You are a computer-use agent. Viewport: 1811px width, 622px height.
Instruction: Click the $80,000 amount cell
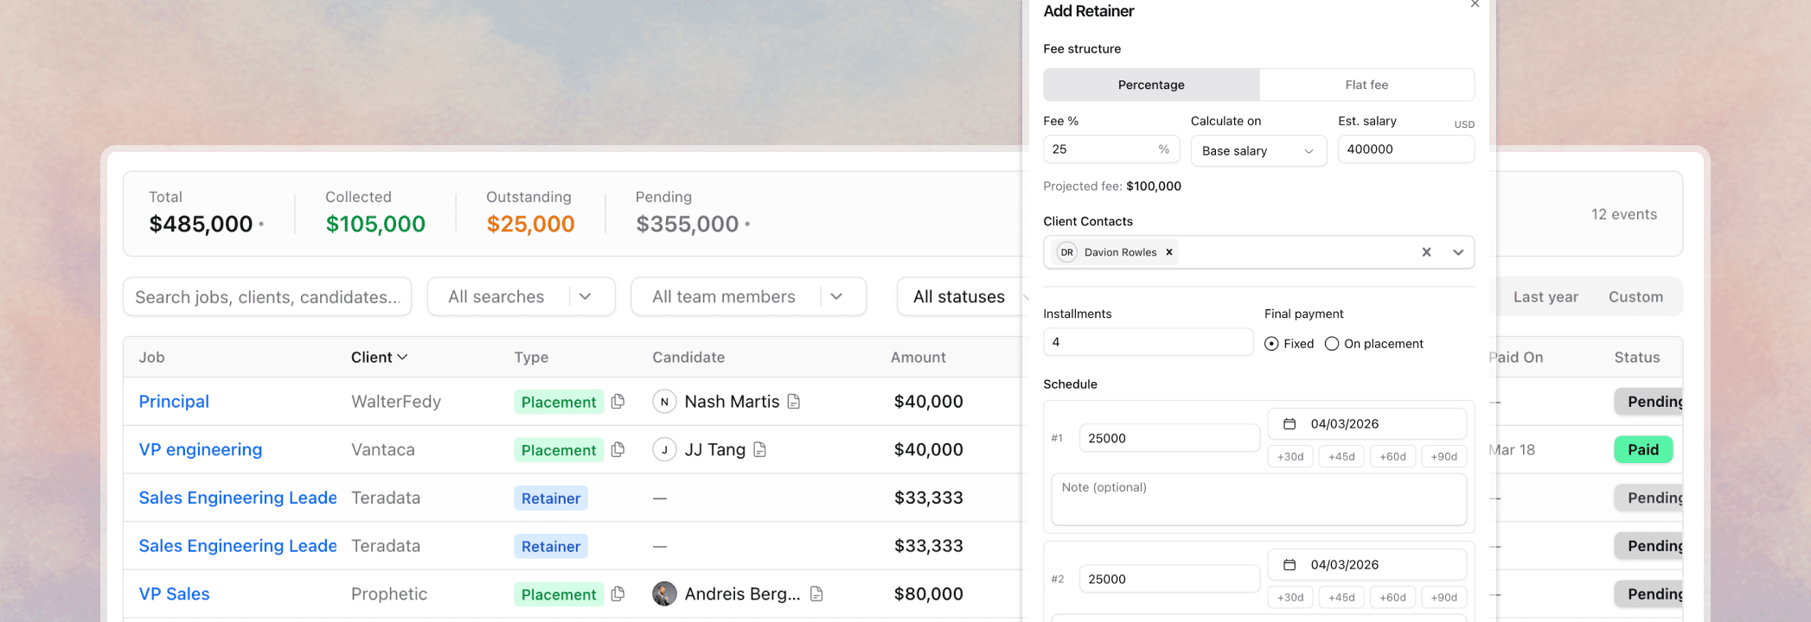[x=928, y=593]
